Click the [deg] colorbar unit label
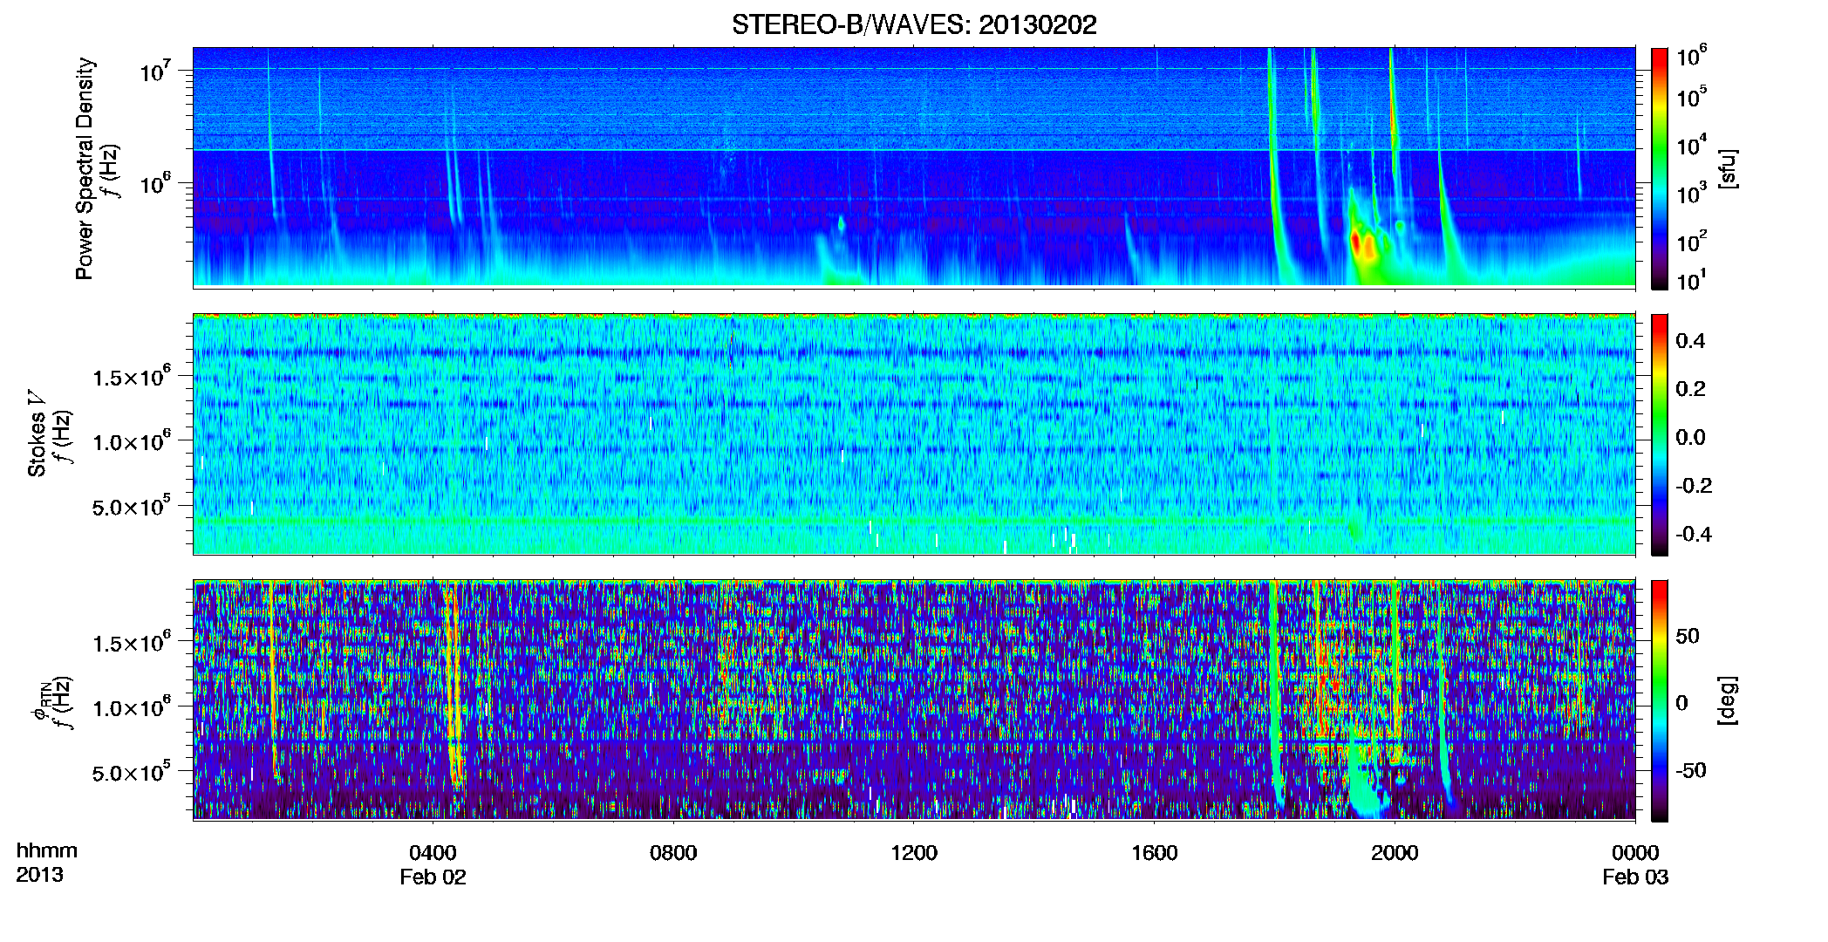The image size is (1828, 942). (x=1728, y=700)
